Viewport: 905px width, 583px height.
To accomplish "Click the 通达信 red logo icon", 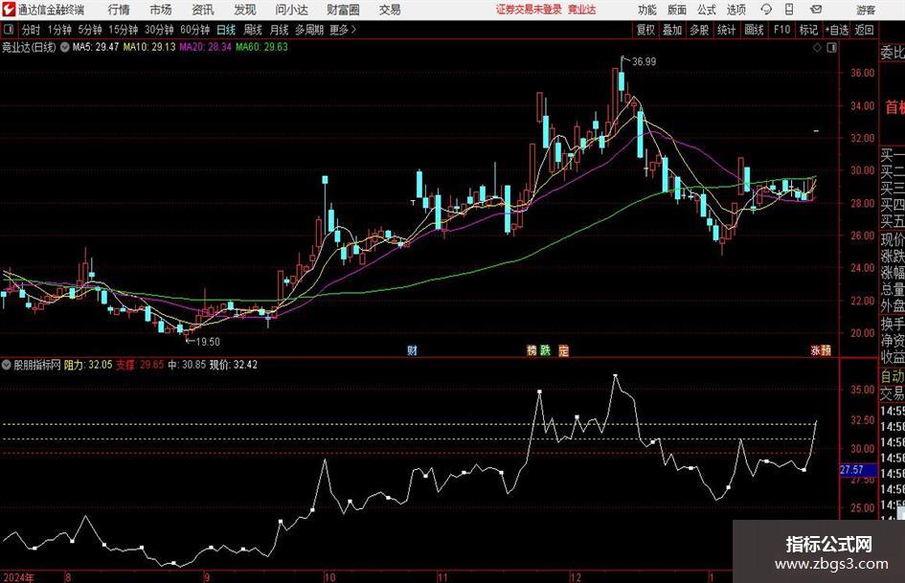I will click(x=9, y=10).
